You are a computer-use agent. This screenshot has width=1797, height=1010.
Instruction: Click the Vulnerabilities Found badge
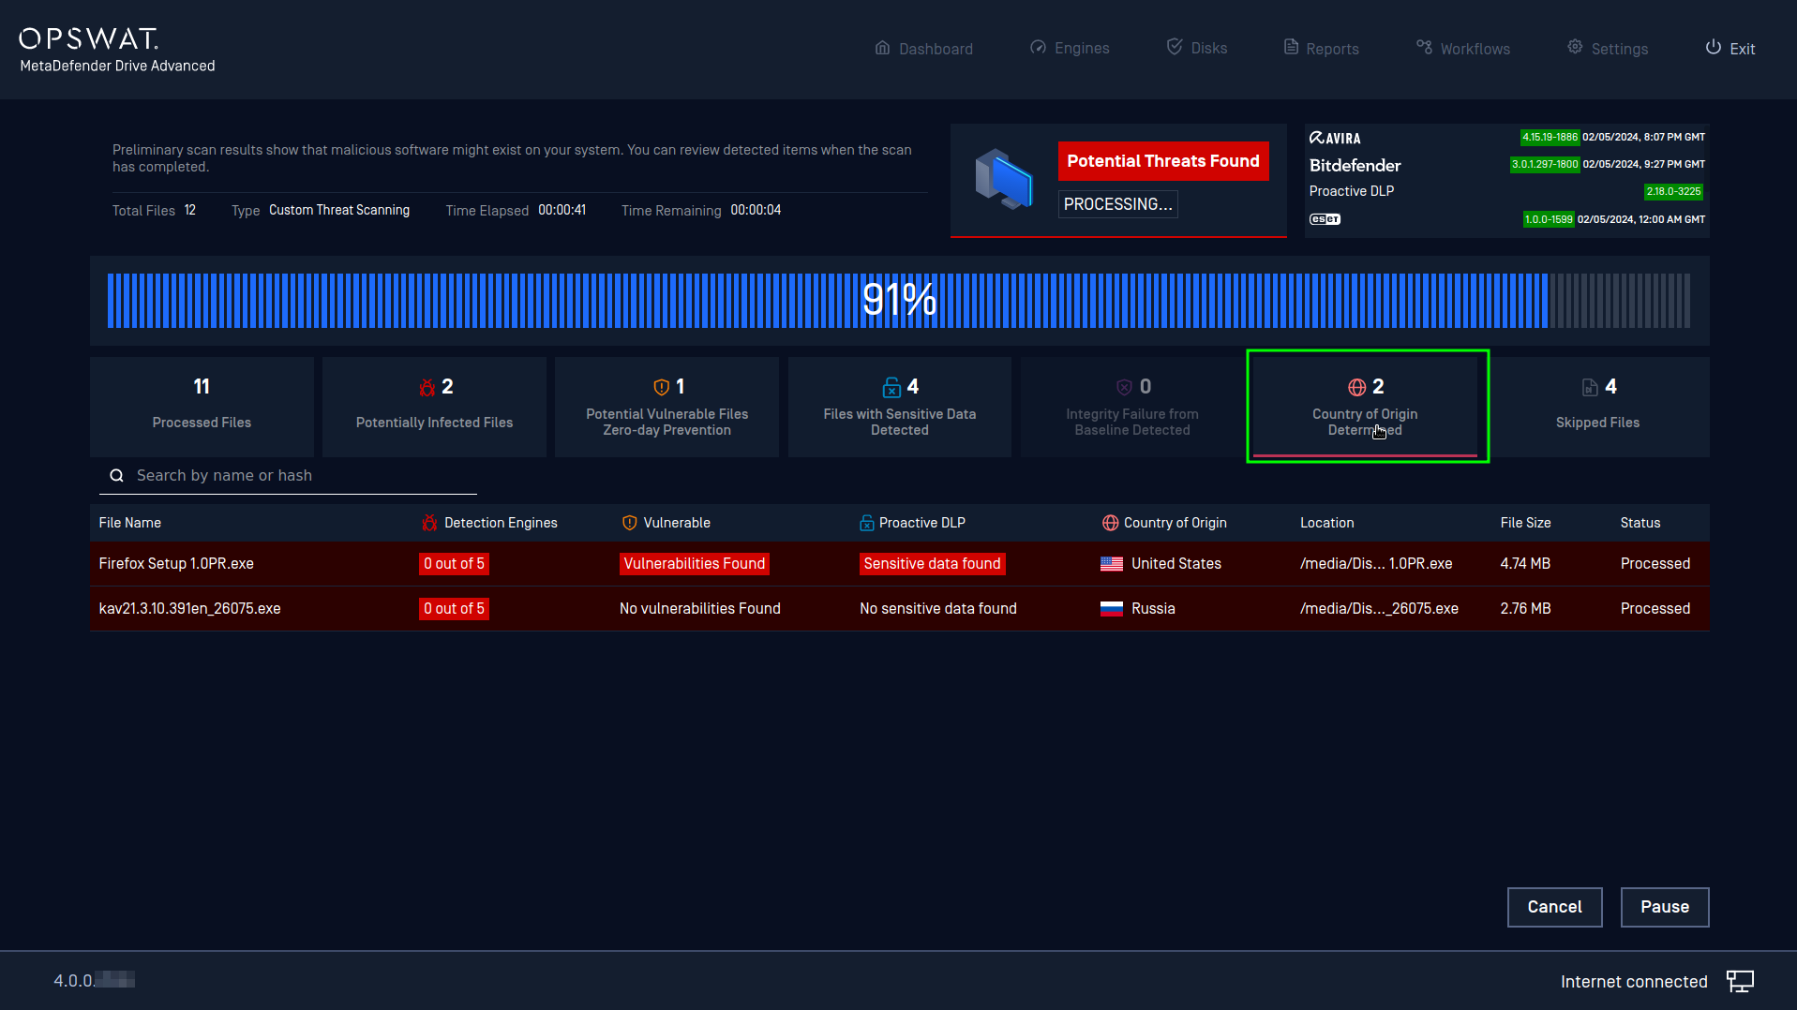[x=695, y=564]
